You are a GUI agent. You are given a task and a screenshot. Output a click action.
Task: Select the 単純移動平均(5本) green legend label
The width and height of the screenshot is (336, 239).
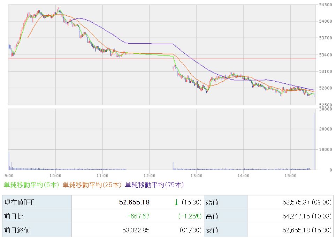[x=31, y=185]
